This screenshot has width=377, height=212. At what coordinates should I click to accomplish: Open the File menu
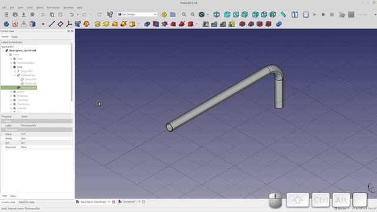coord(4,8)
